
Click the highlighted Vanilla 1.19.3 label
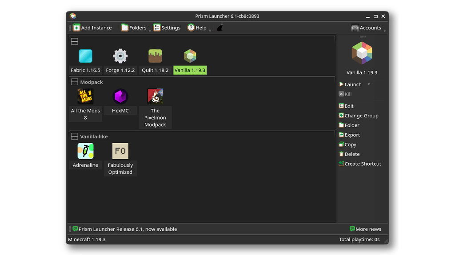pyautogui.click(x=190, y=70)
